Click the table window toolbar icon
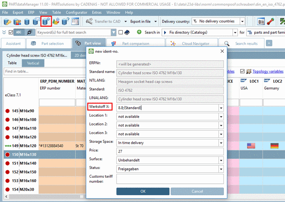Viewport: 285px width, 202px height. click(75, 21)
